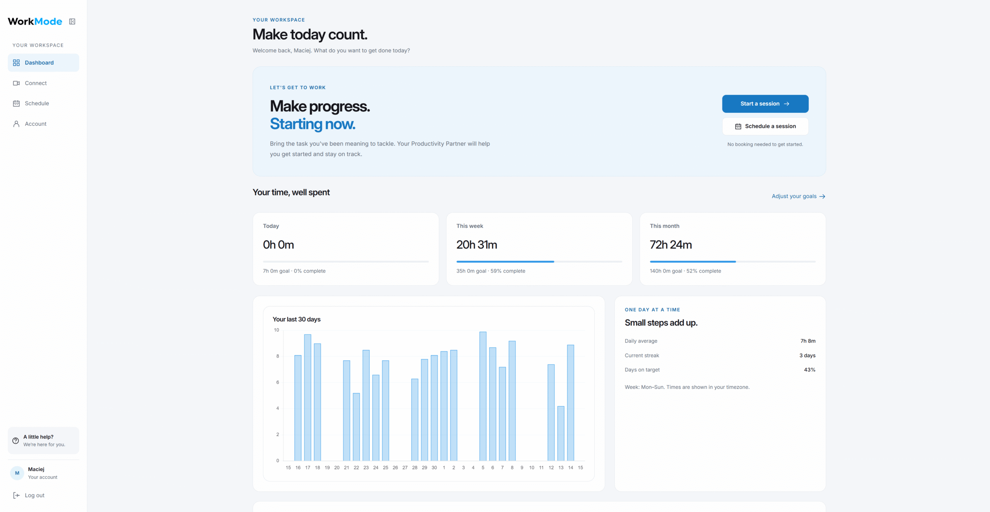Click the Account person icon
Image resolution: width=990 pixels, height=512 pixels.
coord(16,124)
